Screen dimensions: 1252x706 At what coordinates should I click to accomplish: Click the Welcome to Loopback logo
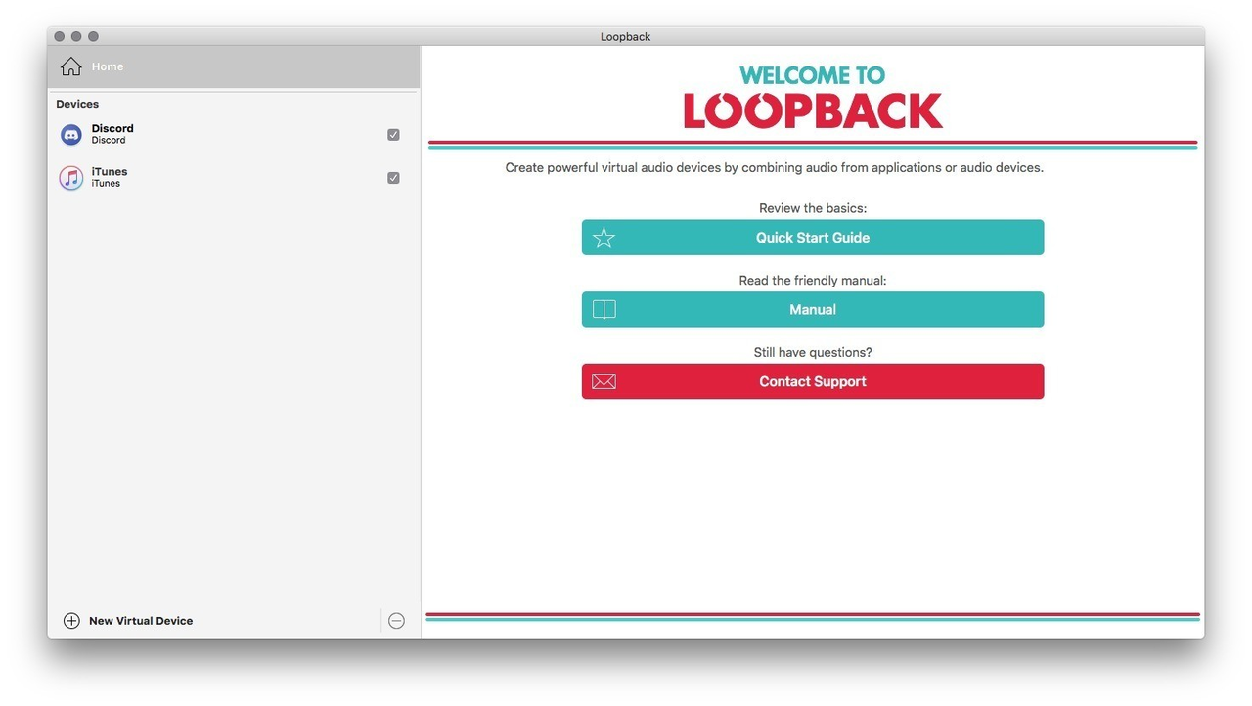pos(813,96)
